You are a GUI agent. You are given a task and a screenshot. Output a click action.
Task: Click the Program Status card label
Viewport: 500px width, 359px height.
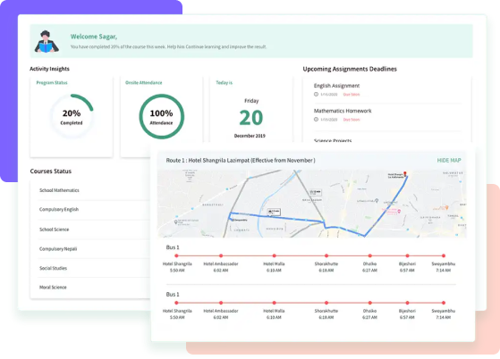[x=52, y=83]
